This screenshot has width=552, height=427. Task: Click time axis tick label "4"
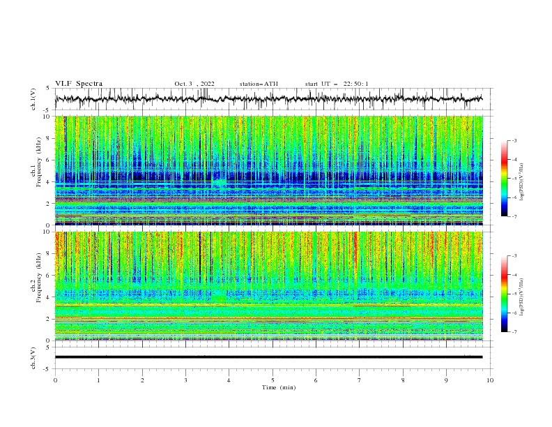coord(229,380)
